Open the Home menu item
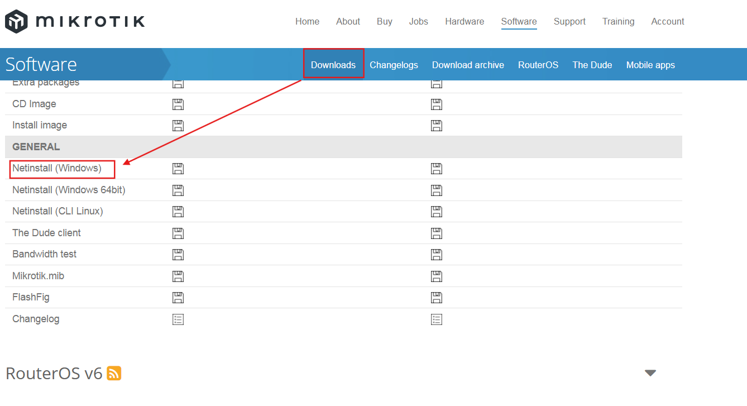Viewport: 747px width, 406px height. (x=308, y=21)
